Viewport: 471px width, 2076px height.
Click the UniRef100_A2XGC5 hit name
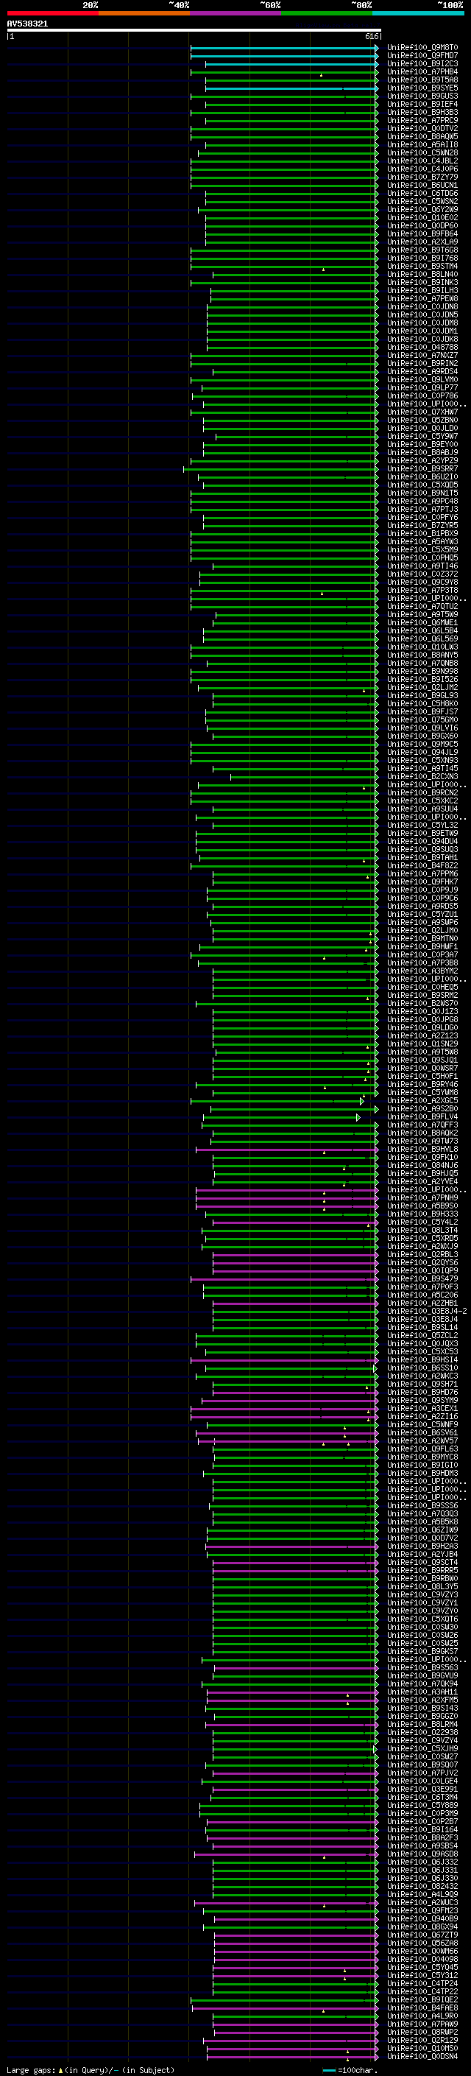422,1101
